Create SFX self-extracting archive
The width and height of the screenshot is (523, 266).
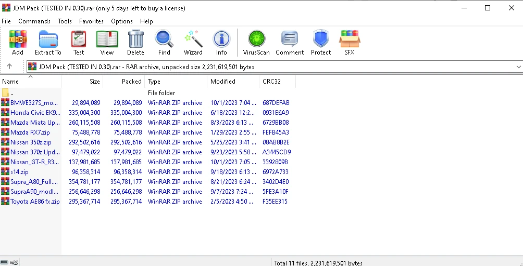[350, 43]
